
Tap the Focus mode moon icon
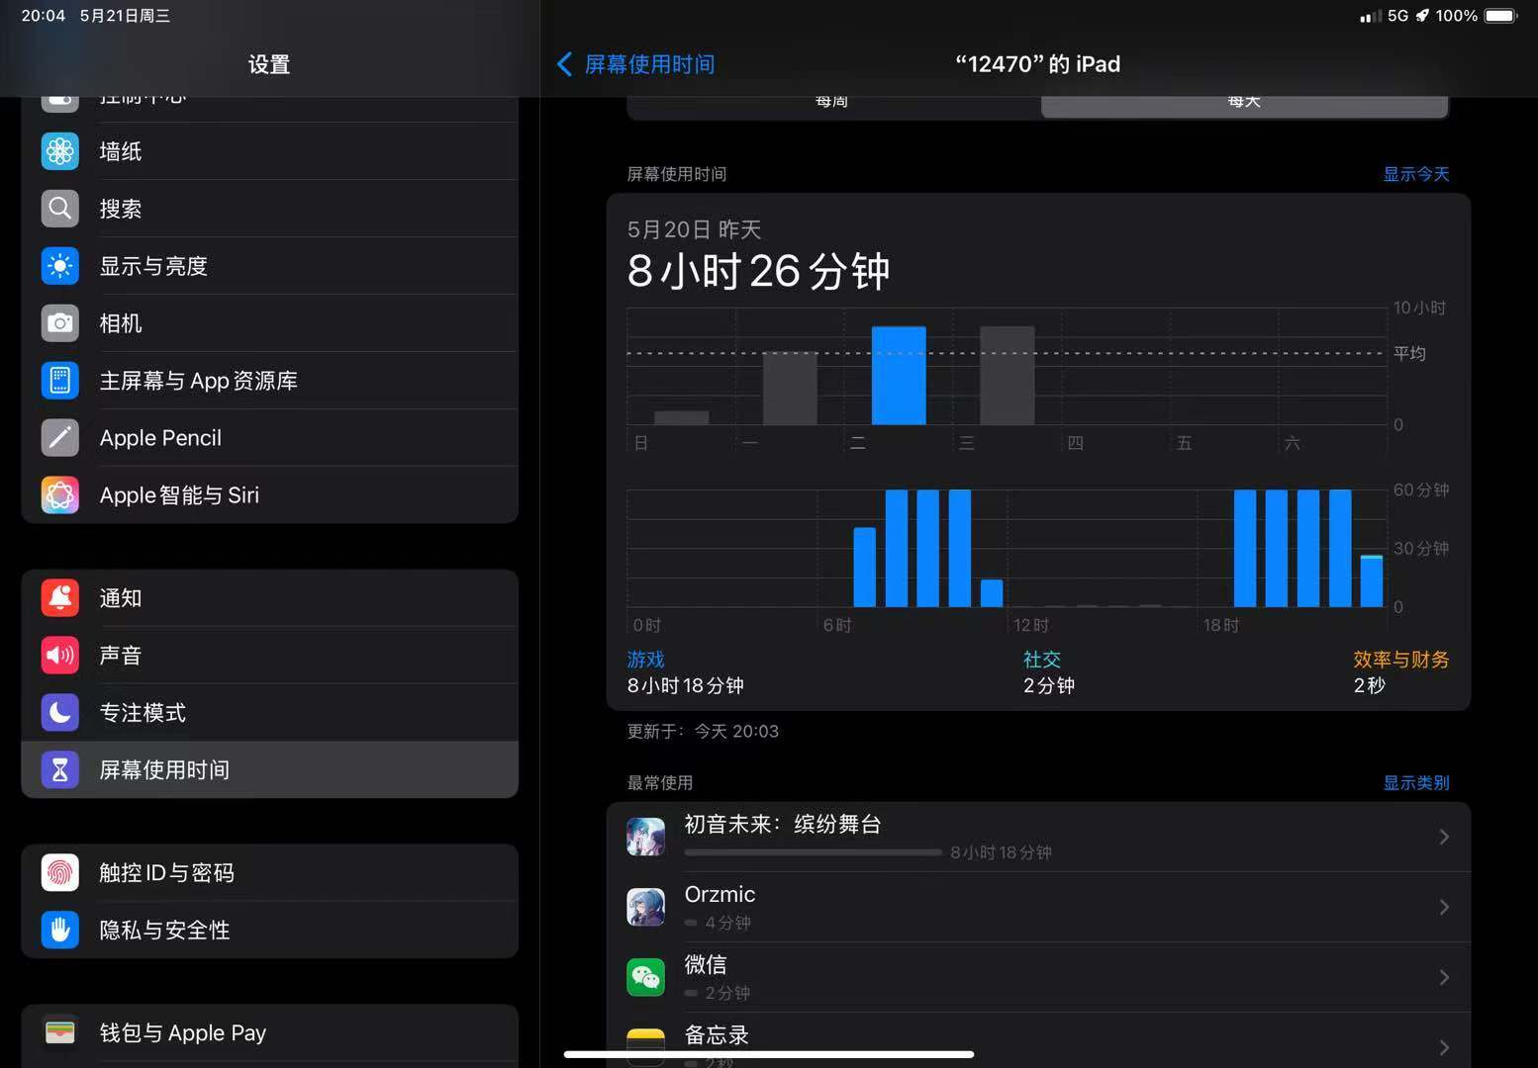(60, 713)
